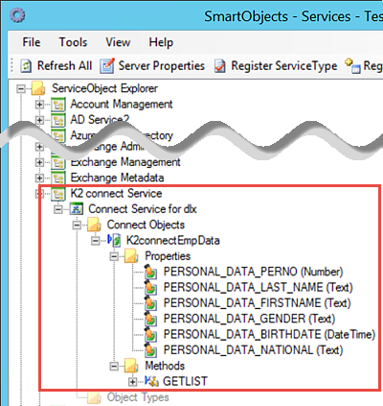Screen dimensions: 383x406
Task: Click the Exchange Management service icon
Action: pos(58,162)
